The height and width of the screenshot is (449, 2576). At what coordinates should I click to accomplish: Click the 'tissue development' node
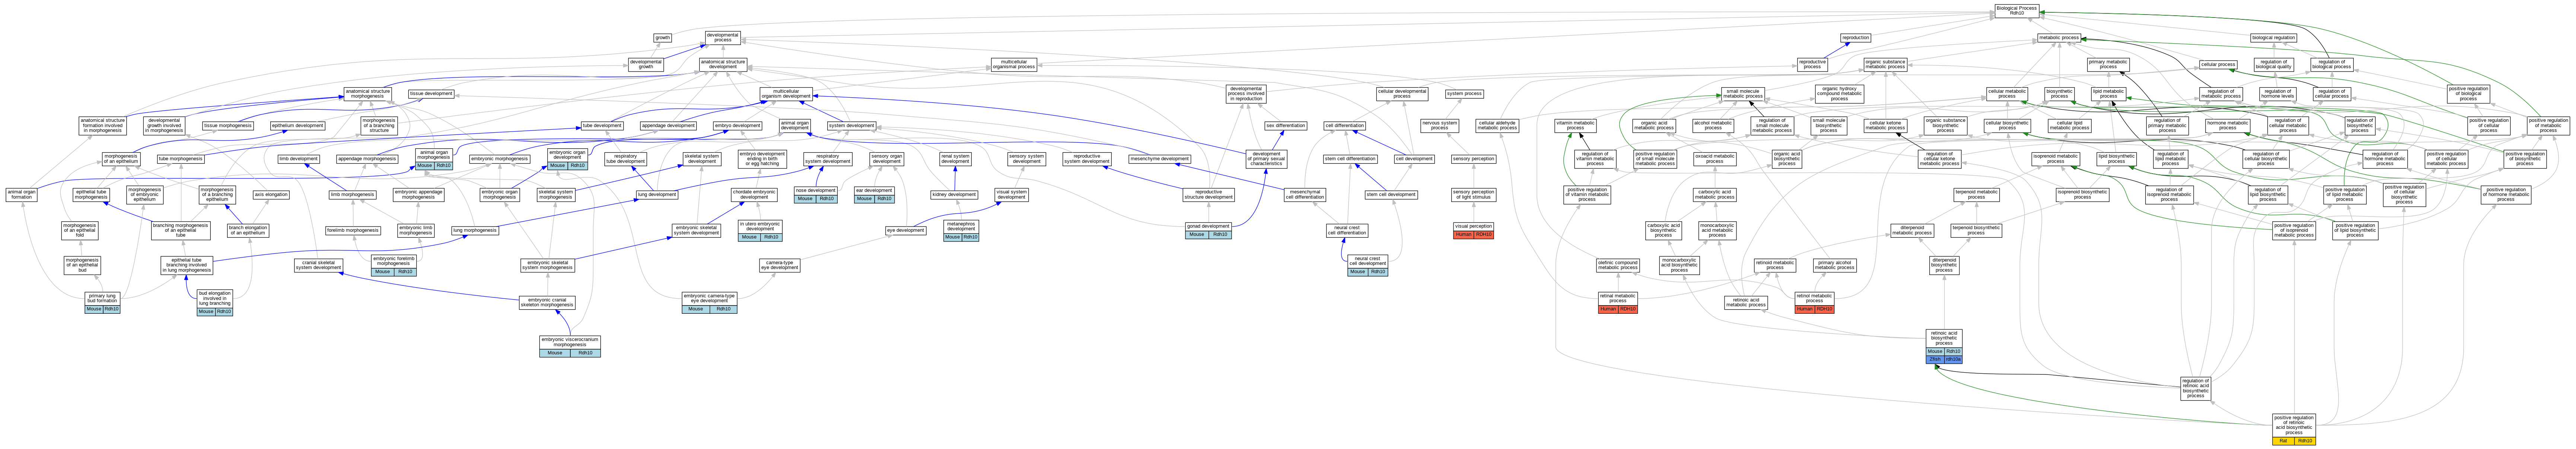(431, 94)
